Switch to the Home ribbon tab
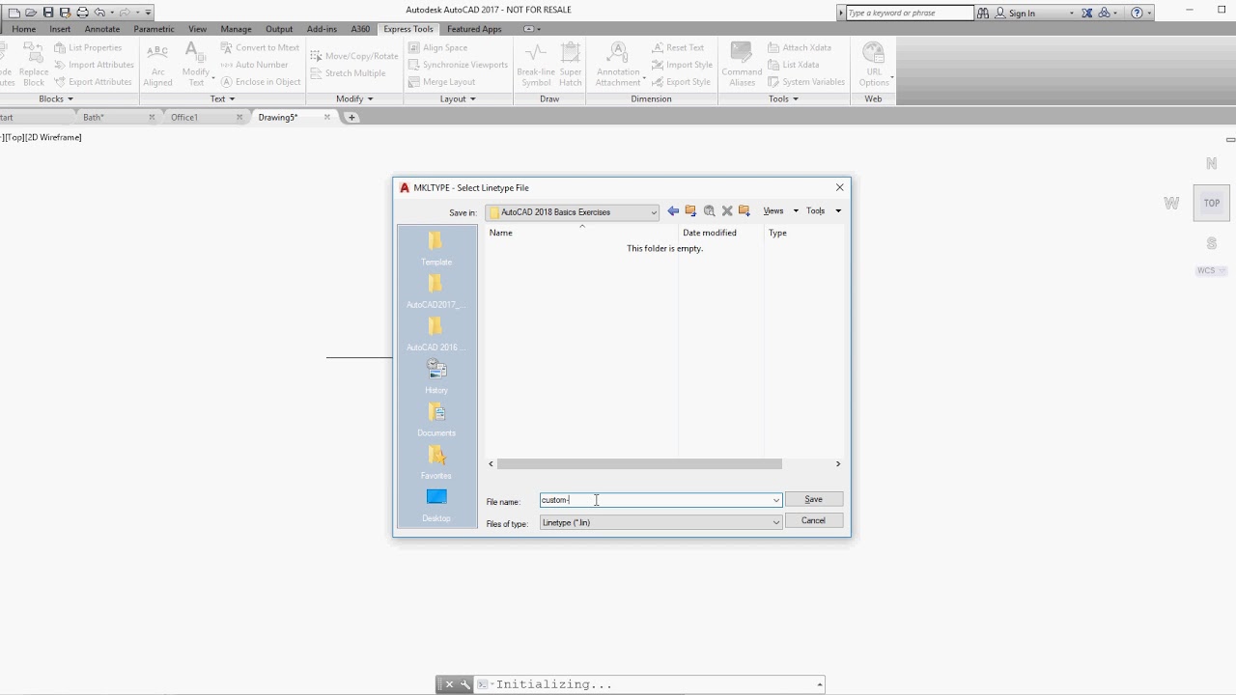 click(23, 29)
